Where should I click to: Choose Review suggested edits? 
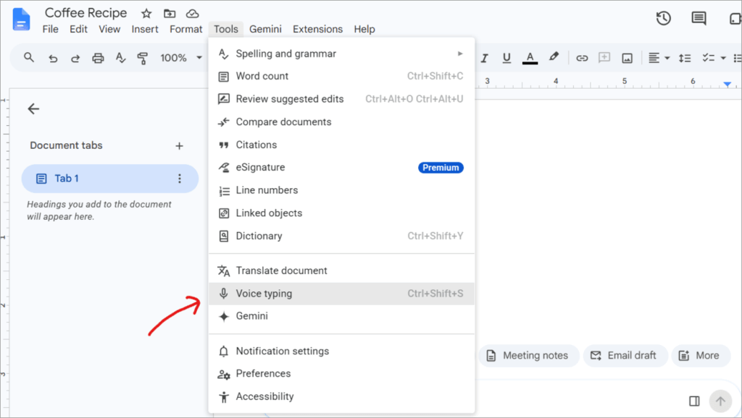coord(341,99)
